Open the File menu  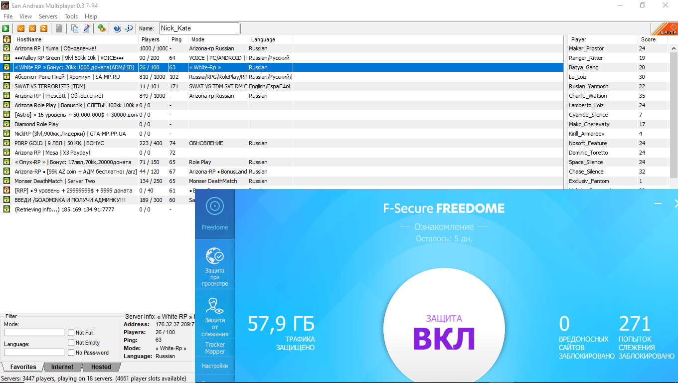click(x=8, y=16)
